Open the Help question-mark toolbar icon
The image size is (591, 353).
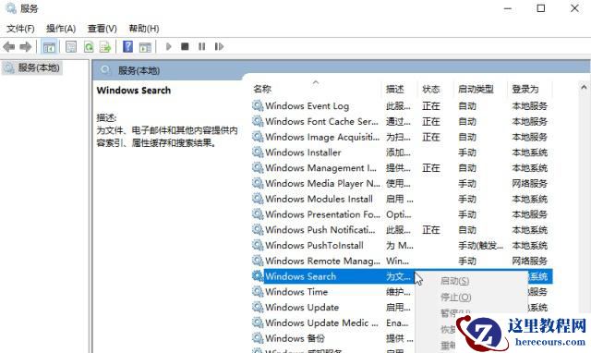click(x=127, y=47)
